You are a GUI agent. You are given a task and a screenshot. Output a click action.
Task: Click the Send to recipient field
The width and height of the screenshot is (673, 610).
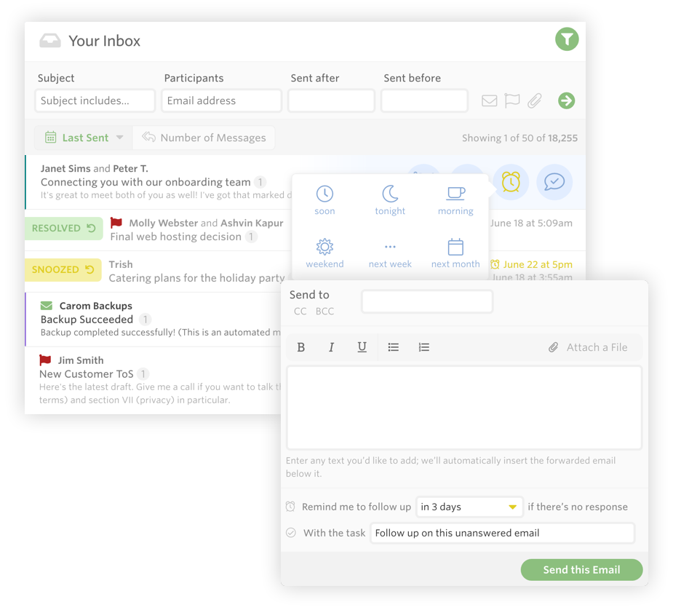427,301
